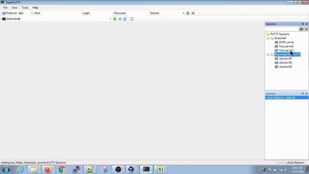The width and height of the screenshot is (309, 174).
Task: Open the Help menu
Action: (35, 8)
